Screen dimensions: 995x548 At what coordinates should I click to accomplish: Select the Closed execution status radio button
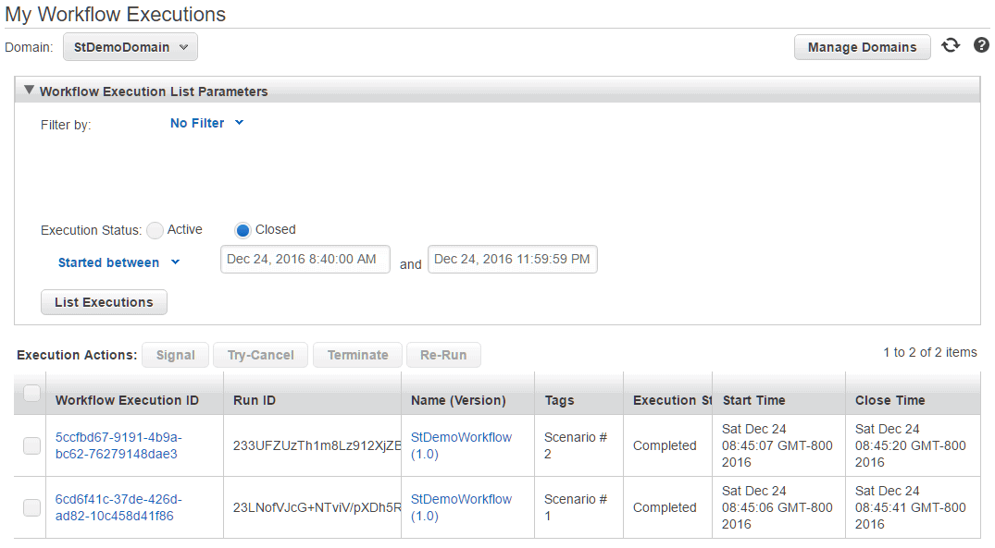coord(243,231)
